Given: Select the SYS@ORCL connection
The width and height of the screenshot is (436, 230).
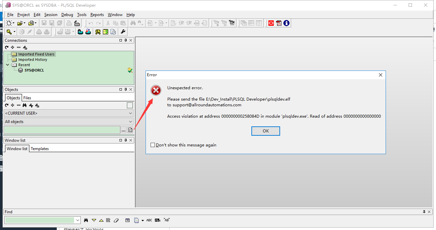Looking at the screenshot, I should pos(34,70).
